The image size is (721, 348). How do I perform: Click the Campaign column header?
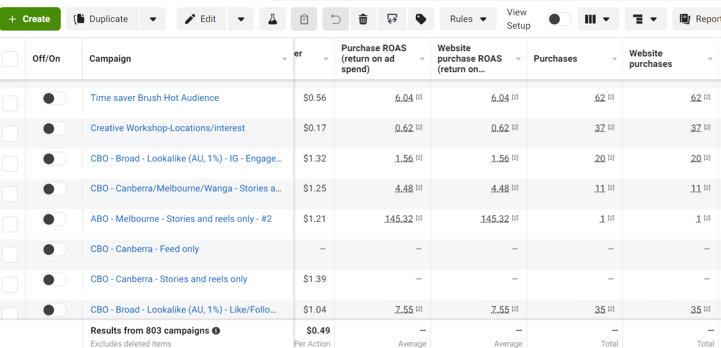[x=110, y=59]
